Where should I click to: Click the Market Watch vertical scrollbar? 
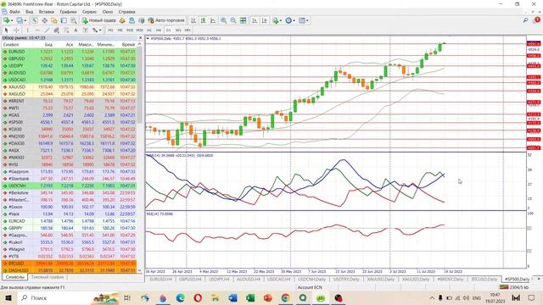coord(140,85)
